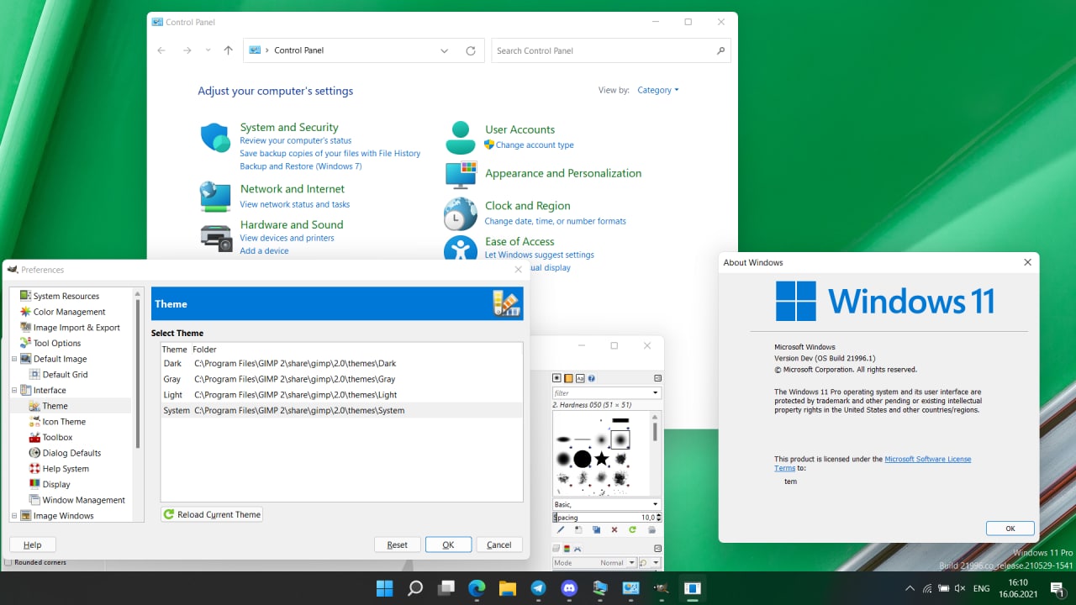Select Theme in the Preferences tree
The image size is (1076, 605).
click(x=55, y=406)
